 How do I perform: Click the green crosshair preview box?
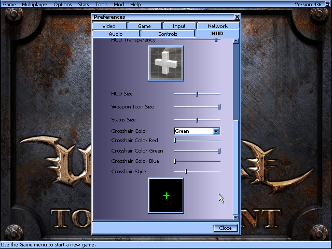click(x=166, y=195)
